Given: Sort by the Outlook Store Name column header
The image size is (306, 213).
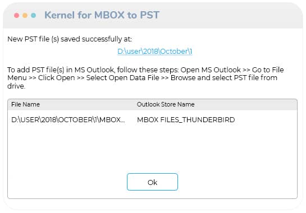Looking at the screenshot, I should (x=166, y=104).
